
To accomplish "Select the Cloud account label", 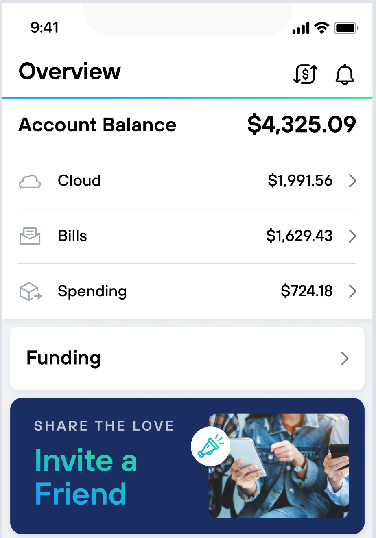I will click(79, 180).
